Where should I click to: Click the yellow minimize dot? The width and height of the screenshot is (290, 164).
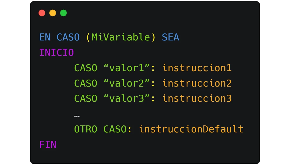coord(53,13)
